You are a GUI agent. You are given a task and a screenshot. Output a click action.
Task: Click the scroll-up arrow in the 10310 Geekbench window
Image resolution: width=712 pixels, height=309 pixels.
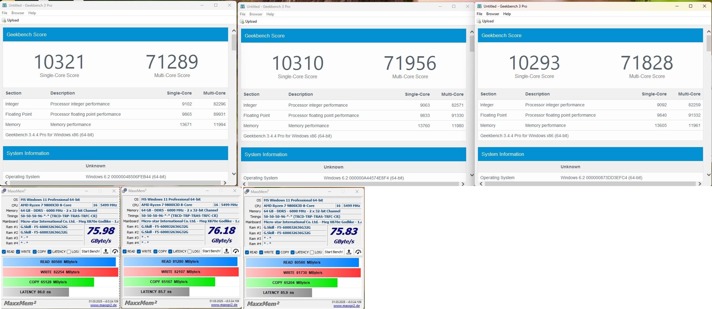click(472, 32)
